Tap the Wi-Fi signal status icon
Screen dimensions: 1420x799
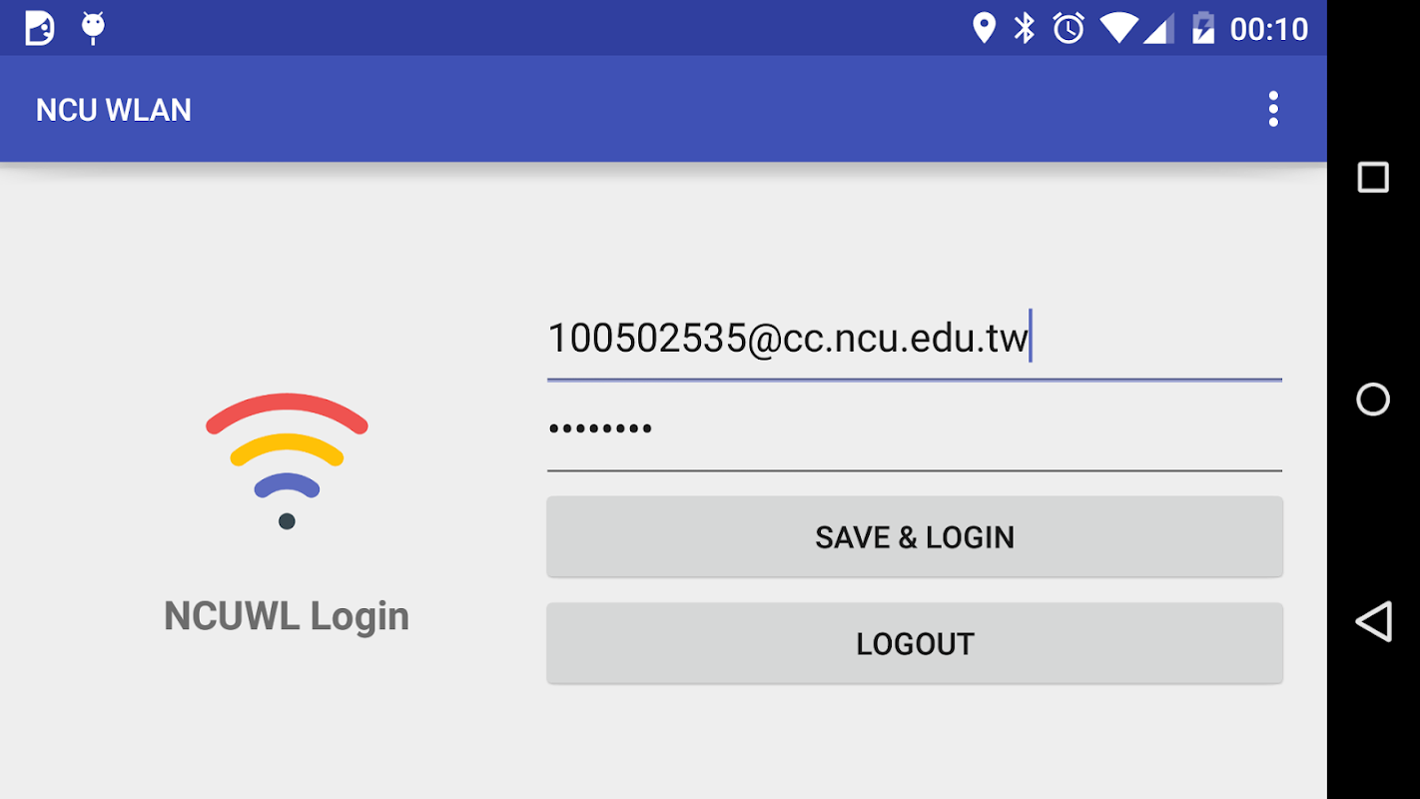(x=1118, y=28)
